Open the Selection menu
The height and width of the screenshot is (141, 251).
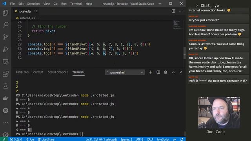click(x=33, y=4)
